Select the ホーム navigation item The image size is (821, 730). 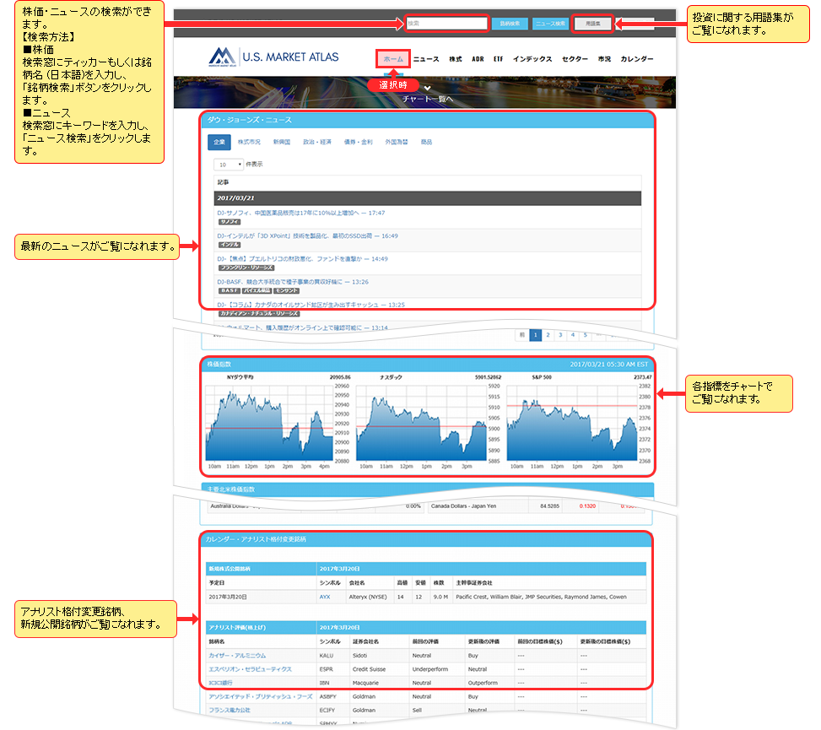(x=393, y=59)
